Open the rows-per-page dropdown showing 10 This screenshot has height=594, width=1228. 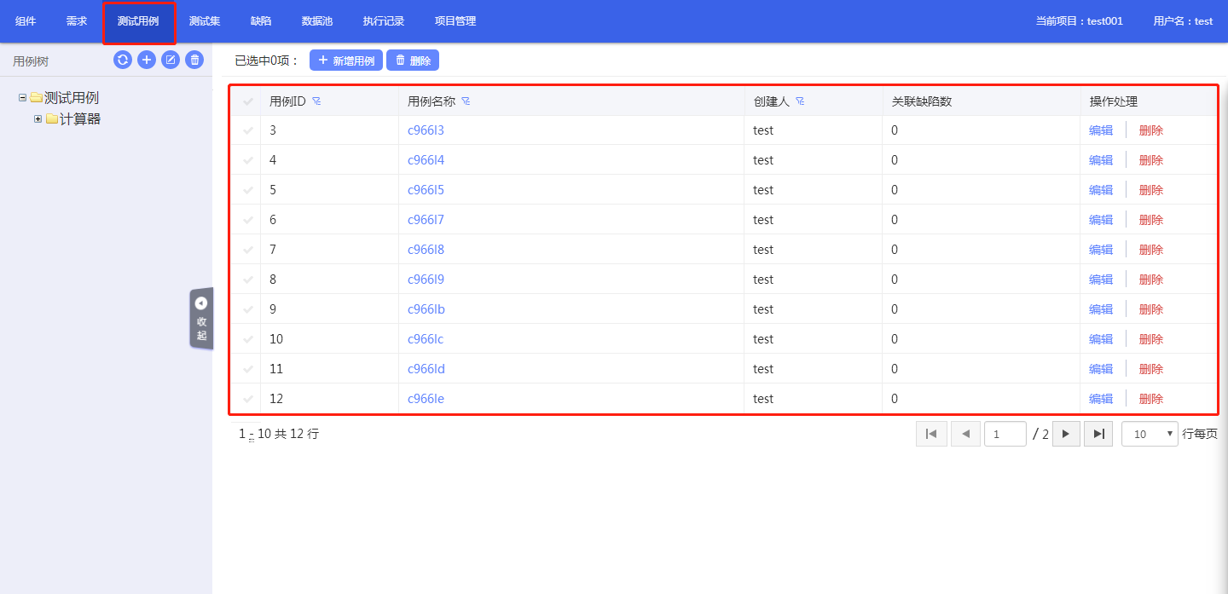pos(1150,434)
